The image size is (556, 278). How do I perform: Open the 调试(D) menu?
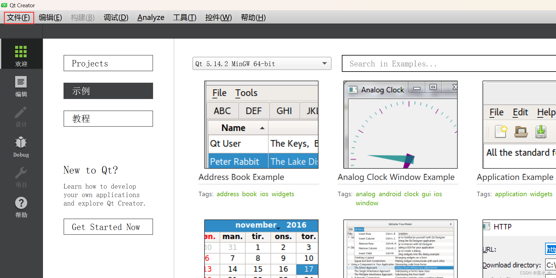point(116,18)
